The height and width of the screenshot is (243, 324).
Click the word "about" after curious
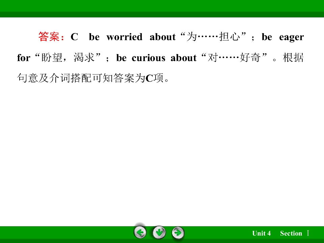pos(184,58)
